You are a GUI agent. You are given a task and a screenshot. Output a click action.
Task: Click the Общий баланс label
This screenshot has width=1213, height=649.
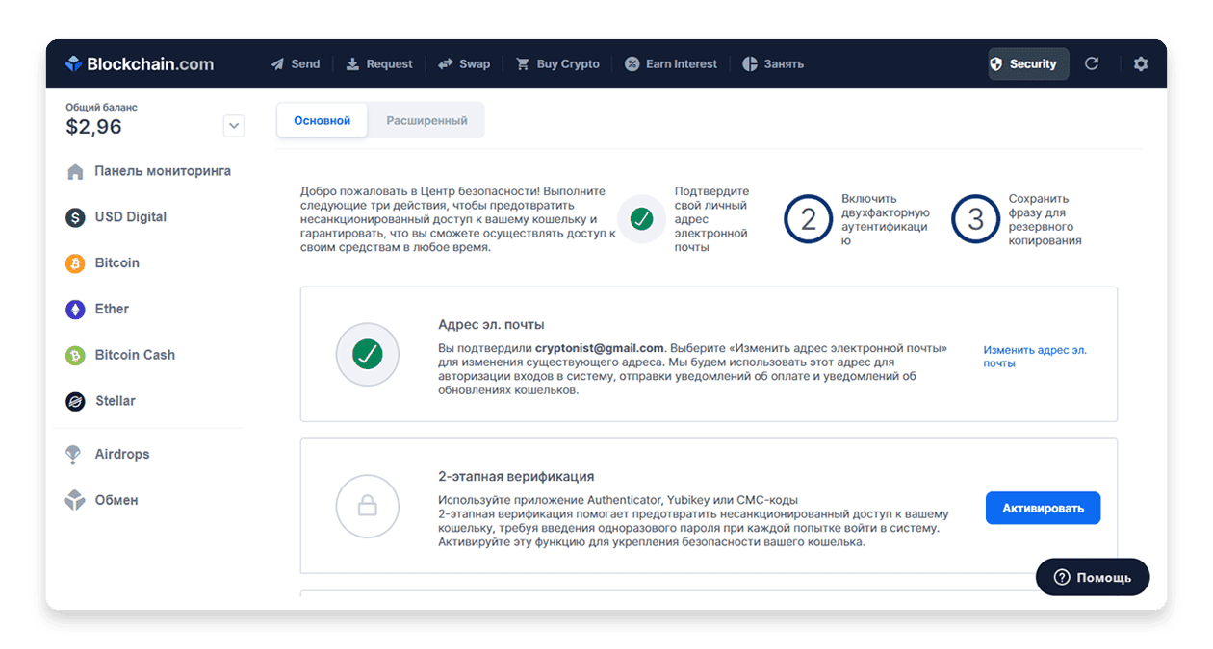pos(101,108)
